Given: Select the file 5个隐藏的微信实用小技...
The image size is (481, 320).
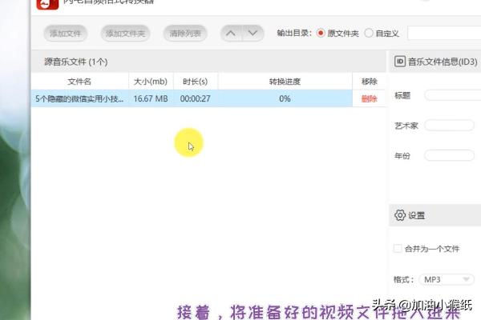Looking at the screenshot, I should 79,98.
